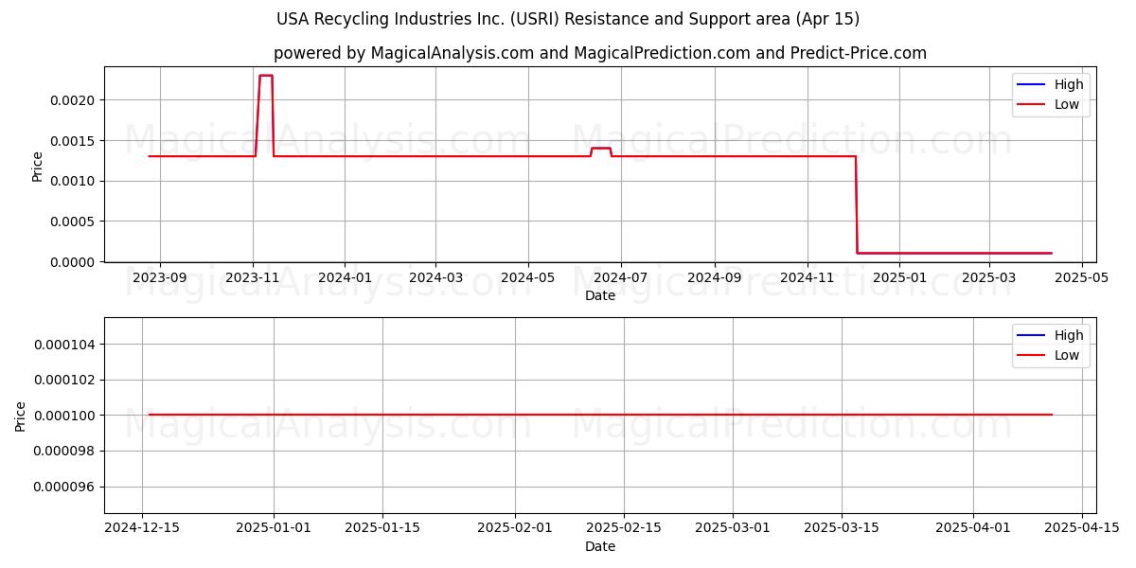
Task: Click the 2023-09 x-axis tick label
Action: click(x=160, y=278)
